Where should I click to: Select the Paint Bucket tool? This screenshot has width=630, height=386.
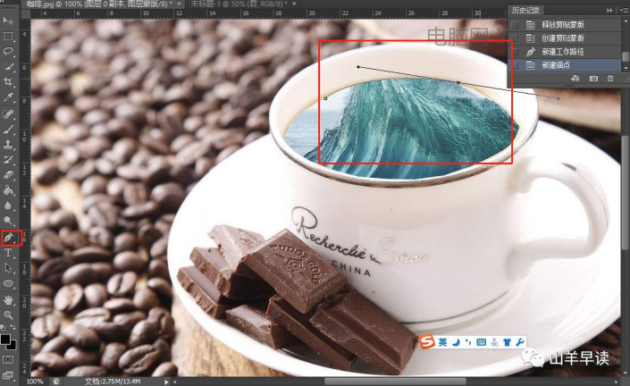pyautogui.click(x=8, y=190)
